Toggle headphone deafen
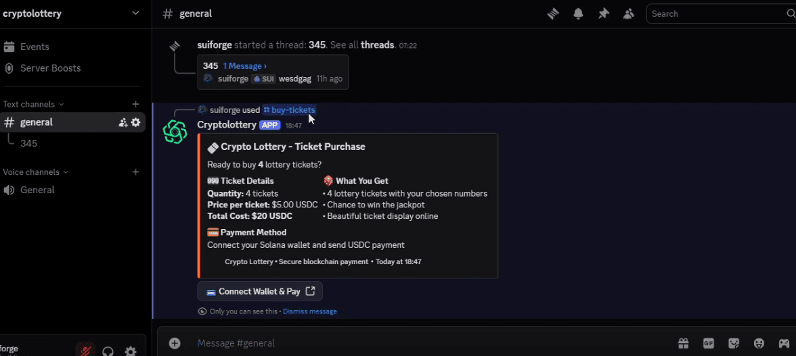Viewport: 796px width, 356px height. click(108, 351)
